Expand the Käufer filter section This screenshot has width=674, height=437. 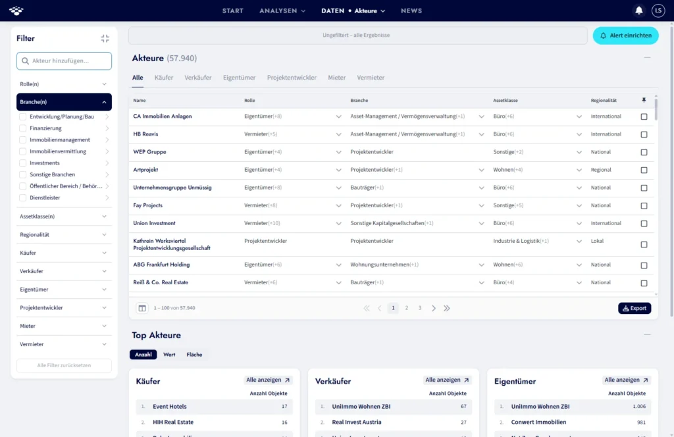tap(64, 253)
